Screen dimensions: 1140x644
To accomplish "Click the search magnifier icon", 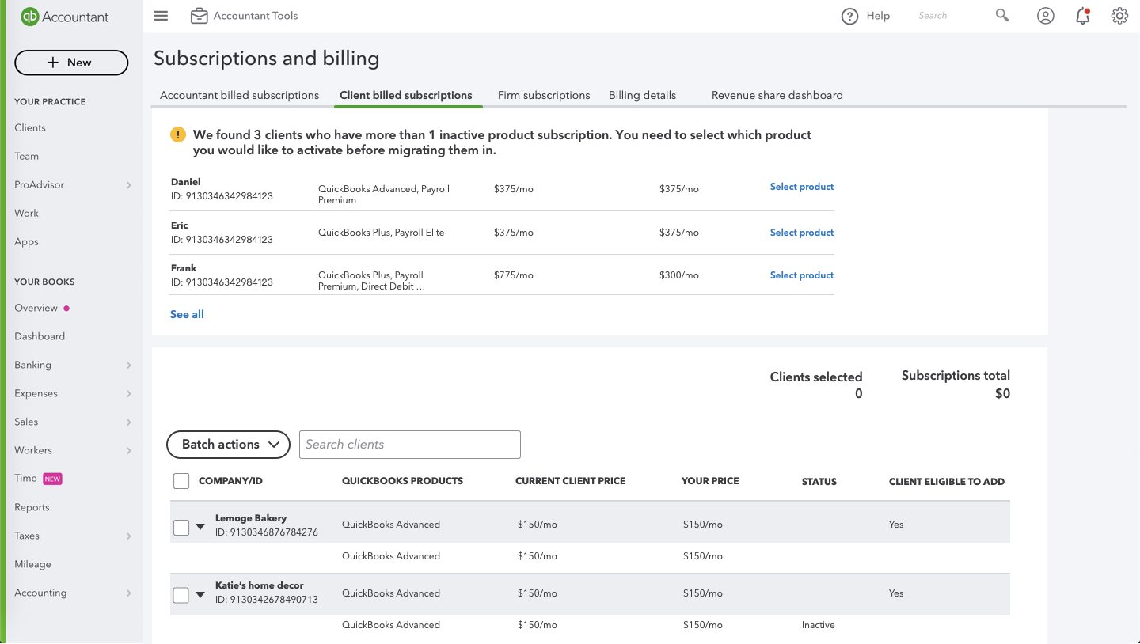I will click(x=1002, y=15).
